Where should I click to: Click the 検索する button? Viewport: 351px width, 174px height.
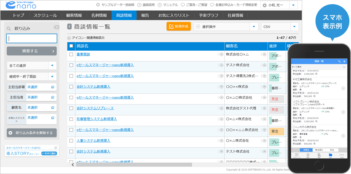coord(32,51)
